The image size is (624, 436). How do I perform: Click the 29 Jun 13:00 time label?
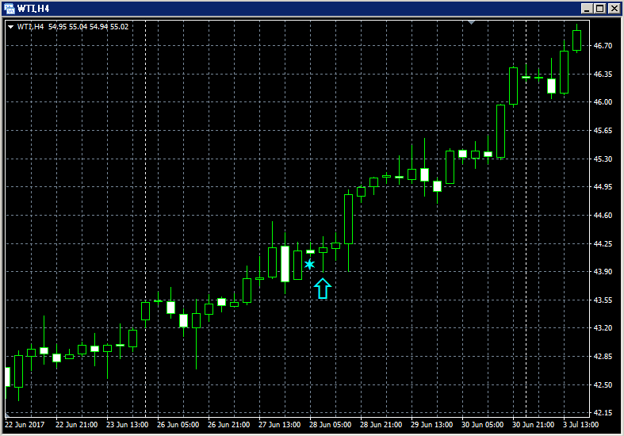tap(432, 424)
